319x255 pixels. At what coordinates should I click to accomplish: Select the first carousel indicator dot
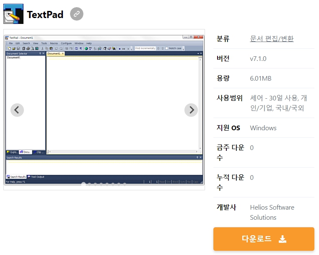tap(83, 184)
